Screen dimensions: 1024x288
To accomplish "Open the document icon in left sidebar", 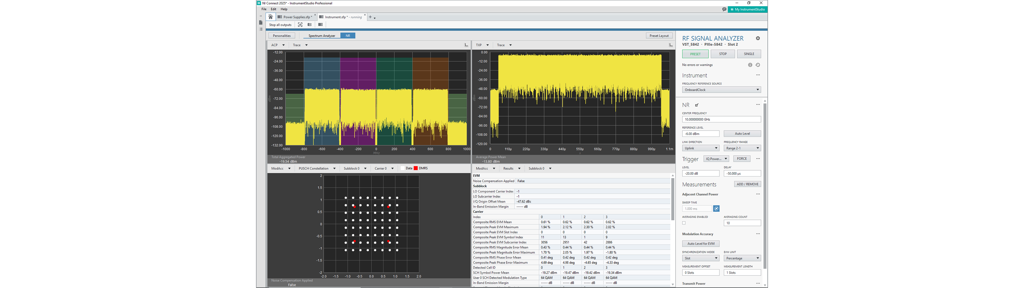I will tap(261, 23).
